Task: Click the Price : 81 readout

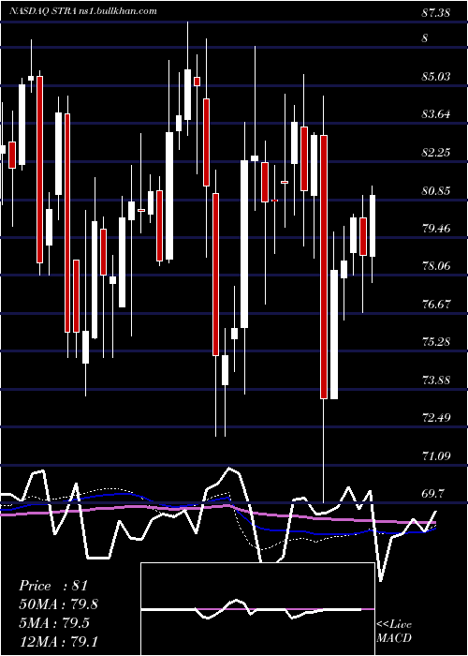Action: point(53,586)
